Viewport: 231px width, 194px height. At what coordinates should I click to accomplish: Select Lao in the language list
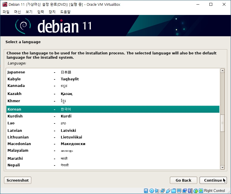(113, 123)
